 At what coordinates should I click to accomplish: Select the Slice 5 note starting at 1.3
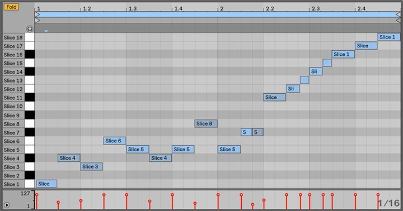[x=138, y=150]
